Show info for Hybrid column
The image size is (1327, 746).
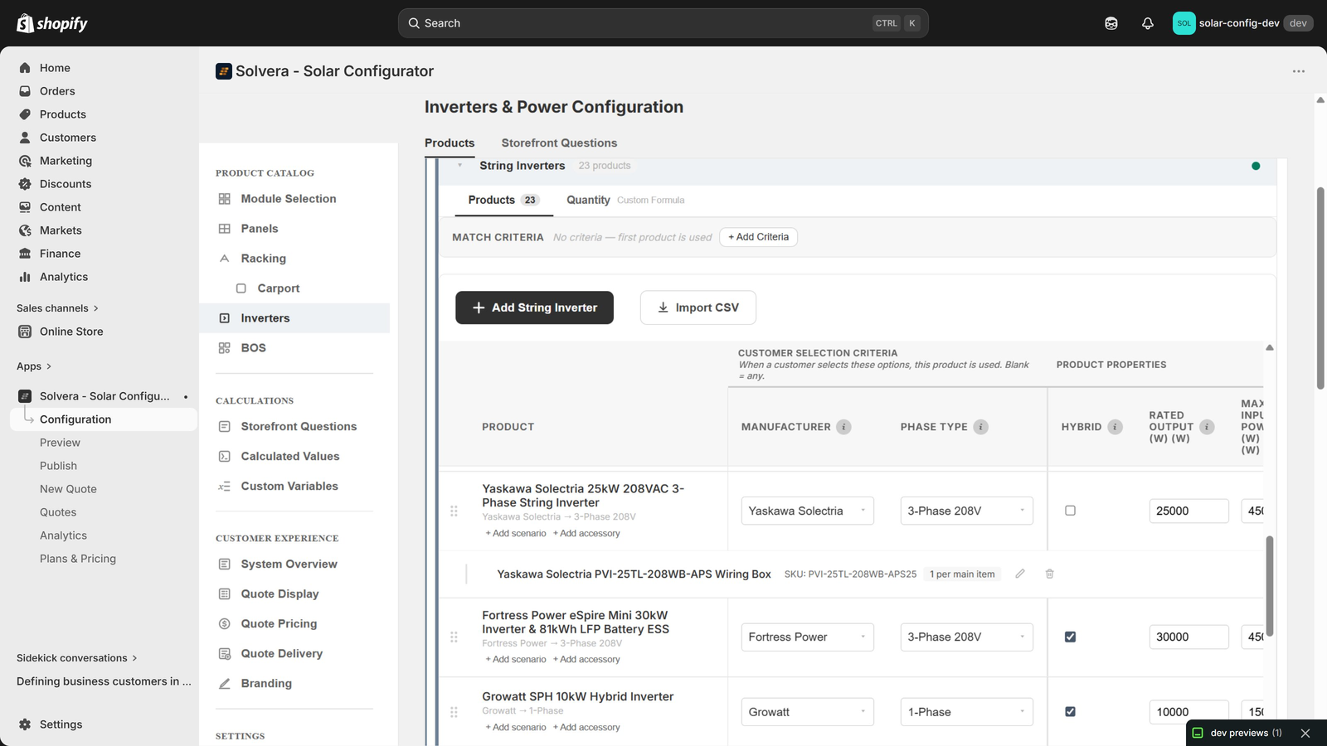pos(1115,427)
